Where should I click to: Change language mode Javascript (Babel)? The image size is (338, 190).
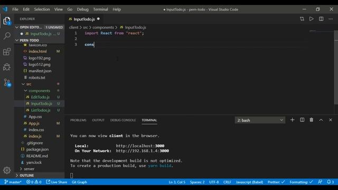[249, 182]
